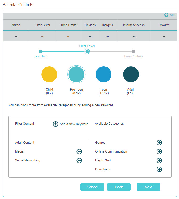Click the Parental Controls page title

(18, 5)
